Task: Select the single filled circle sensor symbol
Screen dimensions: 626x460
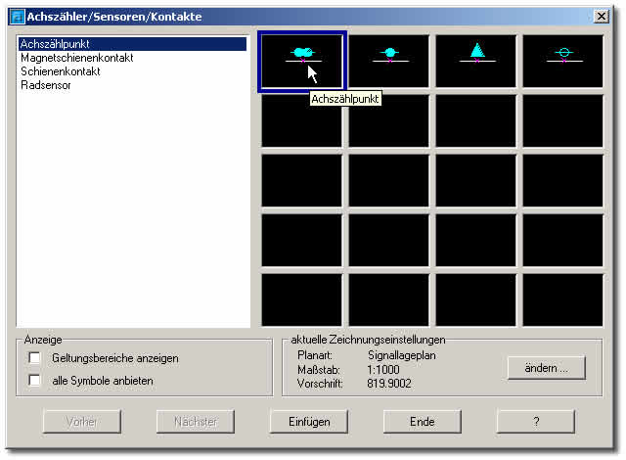Action: (389, 61)
